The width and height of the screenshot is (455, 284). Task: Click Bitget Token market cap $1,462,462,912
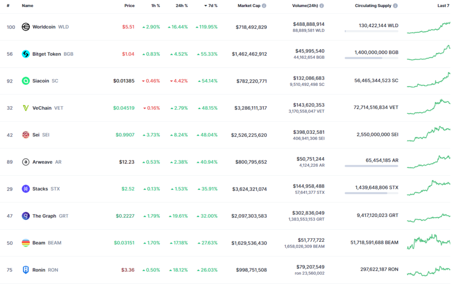coord(249,54)
